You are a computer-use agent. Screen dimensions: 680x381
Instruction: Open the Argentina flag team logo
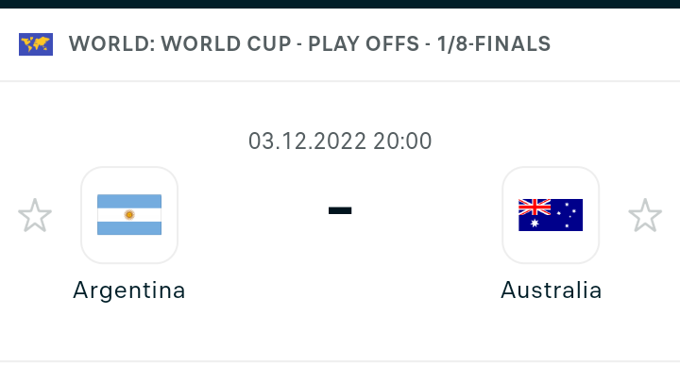coord(129,215)
